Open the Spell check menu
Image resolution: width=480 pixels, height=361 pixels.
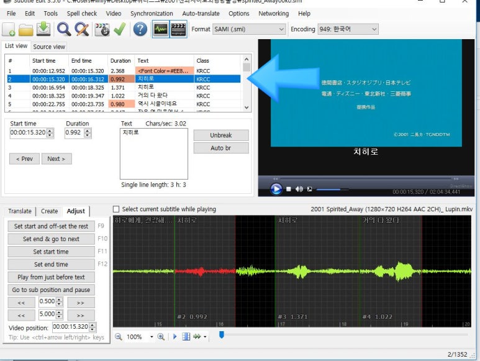pos(82,14)
